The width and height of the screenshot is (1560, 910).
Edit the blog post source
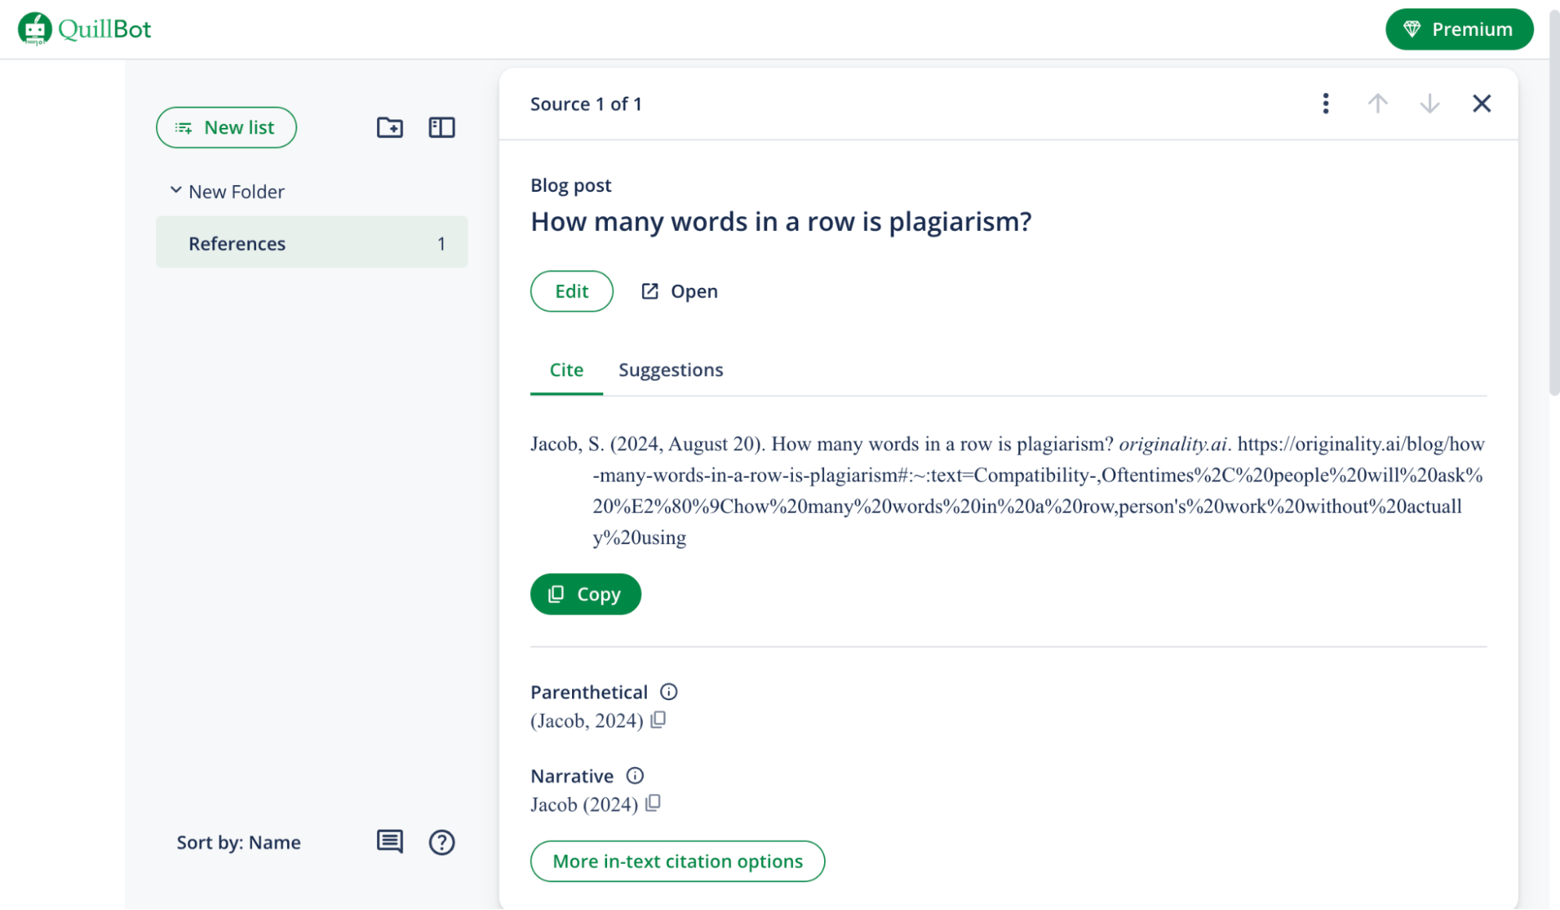pyautogui.click(x=572, y=291)
